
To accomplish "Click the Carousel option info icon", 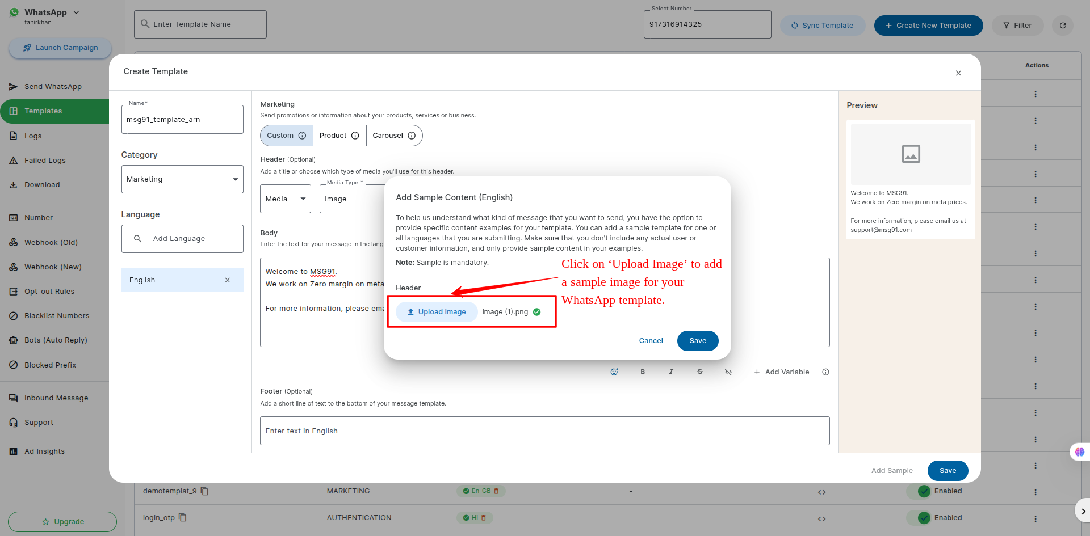I will pos(412,136).
